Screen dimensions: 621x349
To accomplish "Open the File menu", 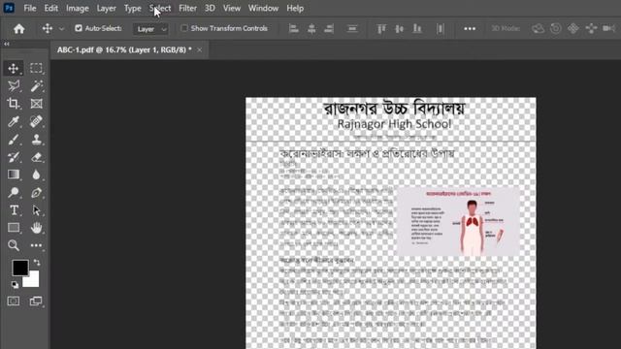I will tap(30, 9).
